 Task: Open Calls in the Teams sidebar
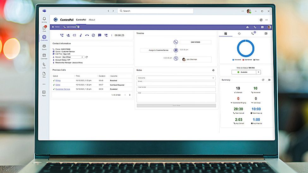(44, 65)
